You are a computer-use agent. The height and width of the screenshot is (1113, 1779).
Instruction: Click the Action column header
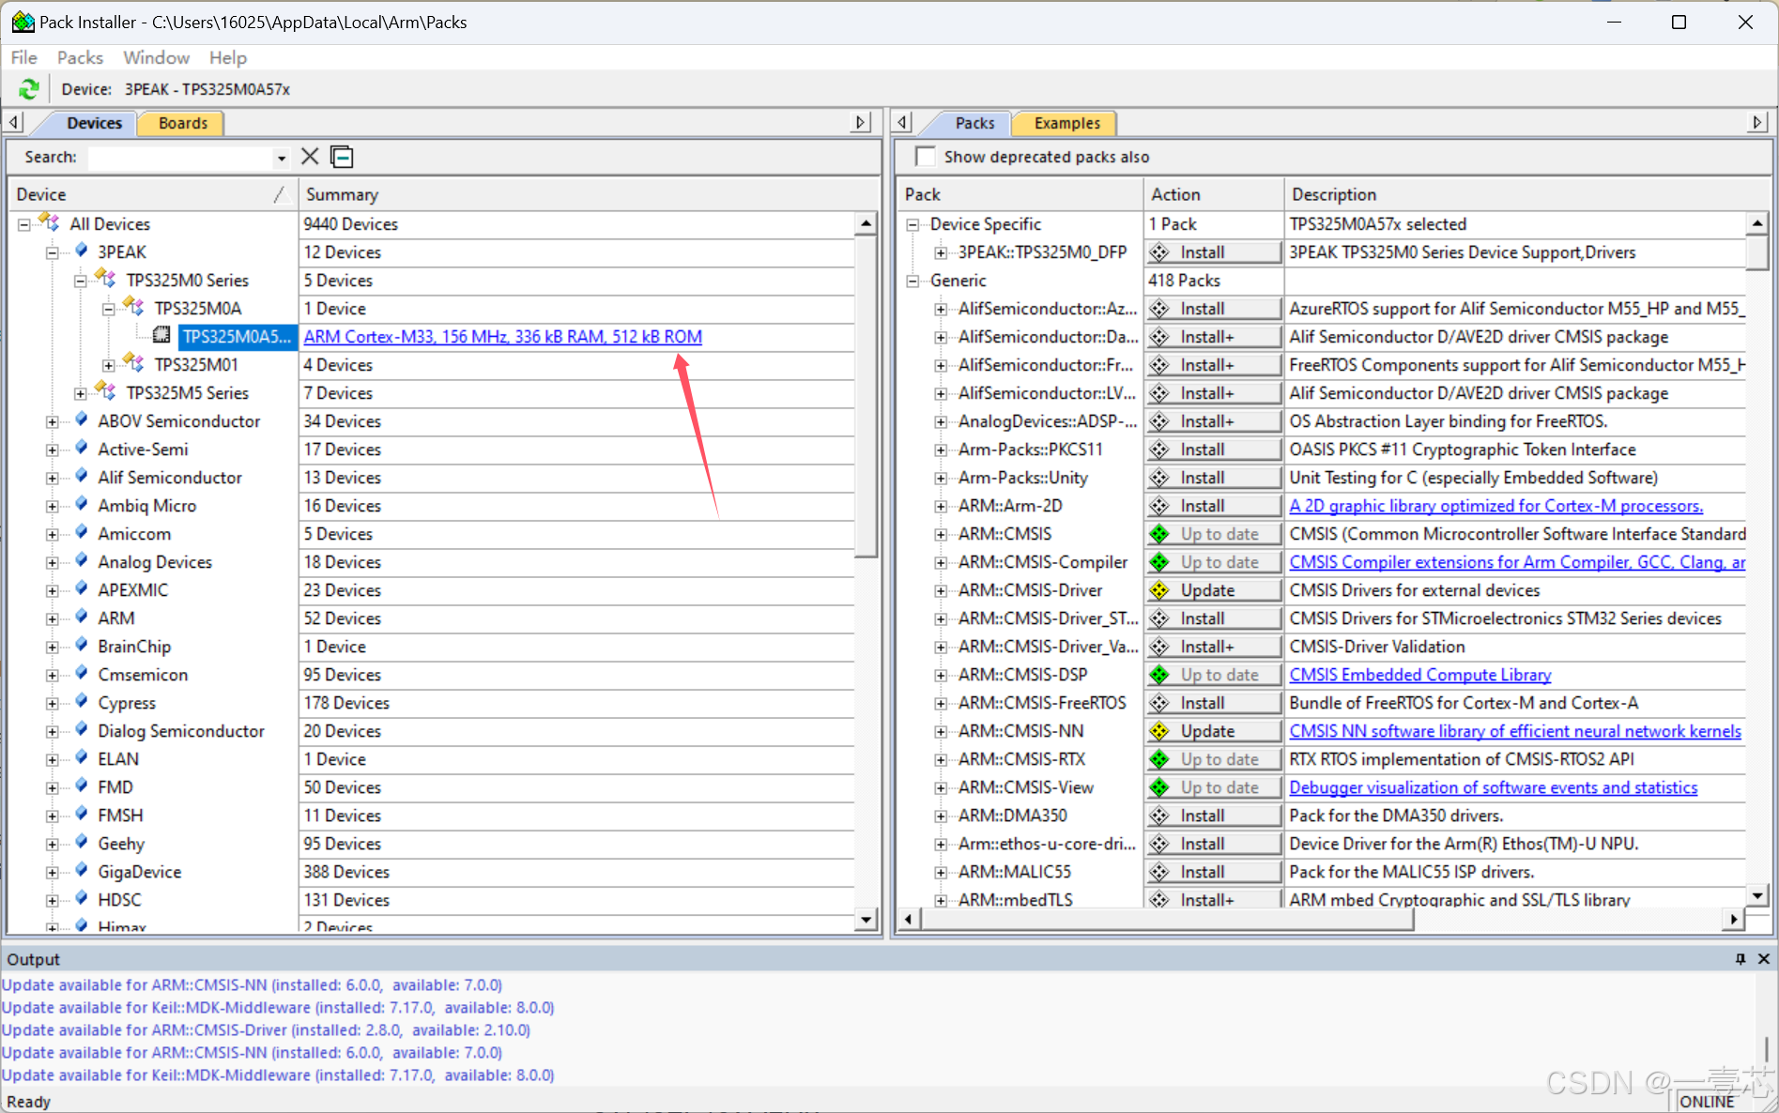coord(1213,194)
